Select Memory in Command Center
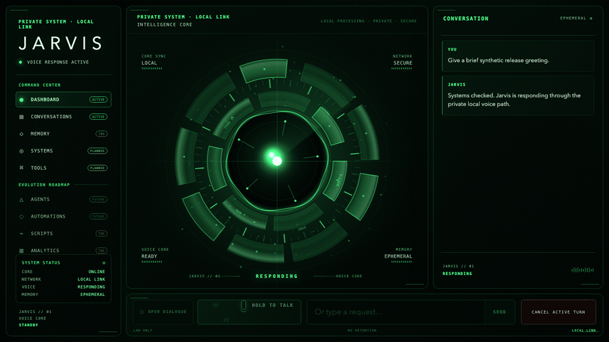The height and width of the screenshot is (342, 609). coord(64,134)
